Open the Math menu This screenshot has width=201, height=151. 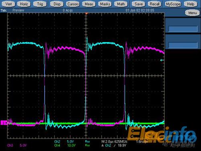click(x=121, y=4)
